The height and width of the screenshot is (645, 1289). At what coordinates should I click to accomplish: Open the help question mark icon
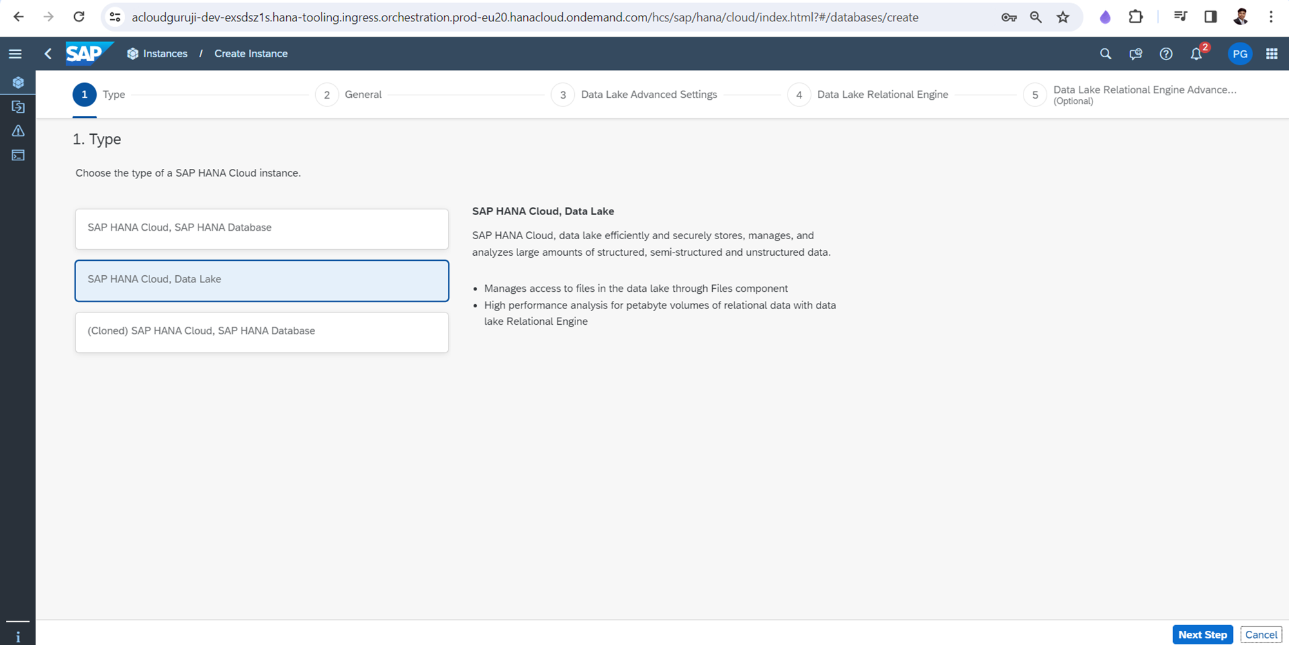(x=1166, y=54)
